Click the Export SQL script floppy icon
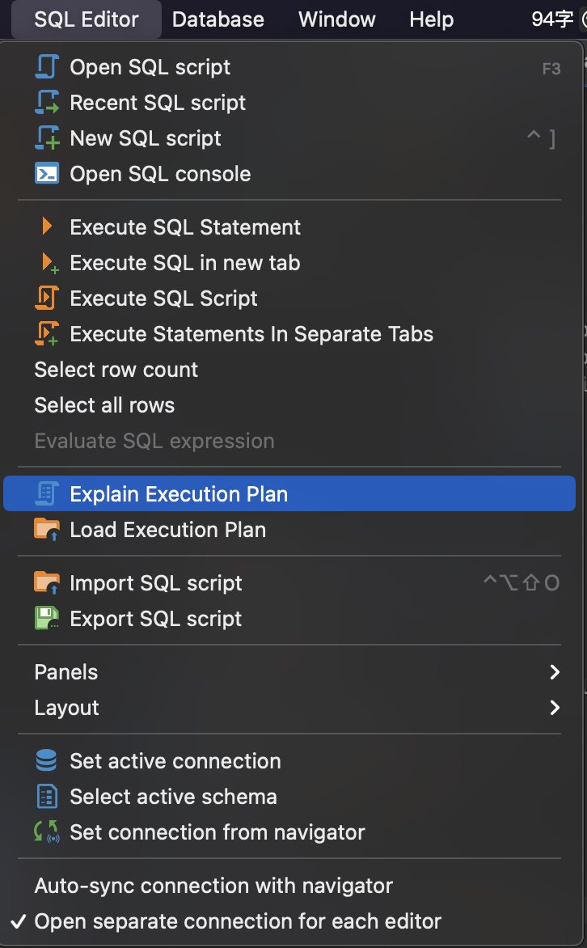This screenshot has height=948, width=587. click(47, 618)
